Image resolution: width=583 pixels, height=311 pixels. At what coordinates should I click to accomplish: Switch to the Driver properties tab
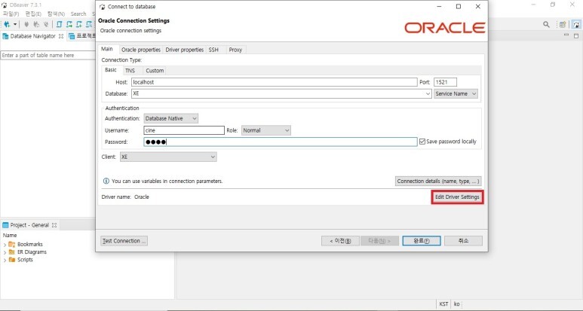tap(185, 50)
